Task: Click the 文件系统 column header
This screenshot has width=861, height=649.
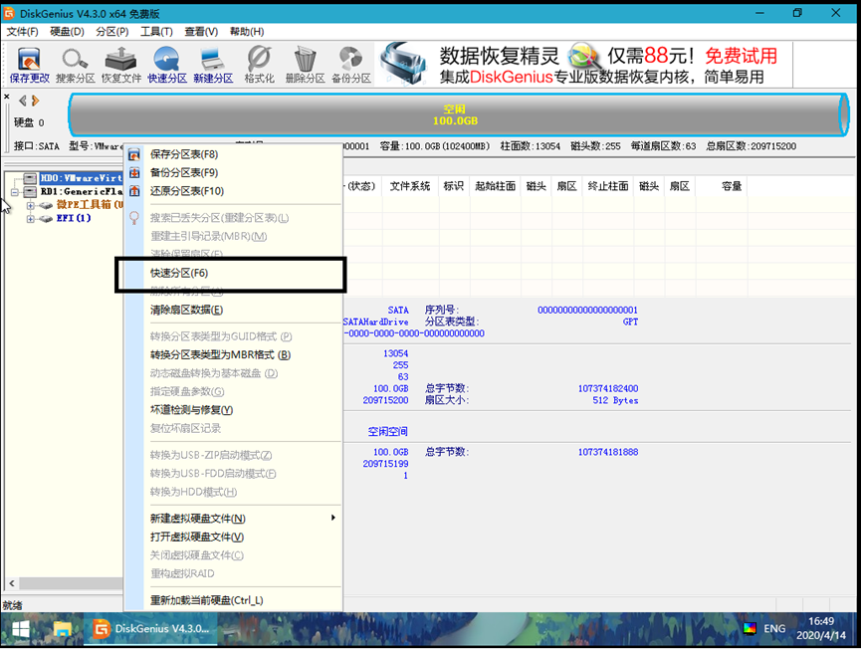Action: [410, 186]
